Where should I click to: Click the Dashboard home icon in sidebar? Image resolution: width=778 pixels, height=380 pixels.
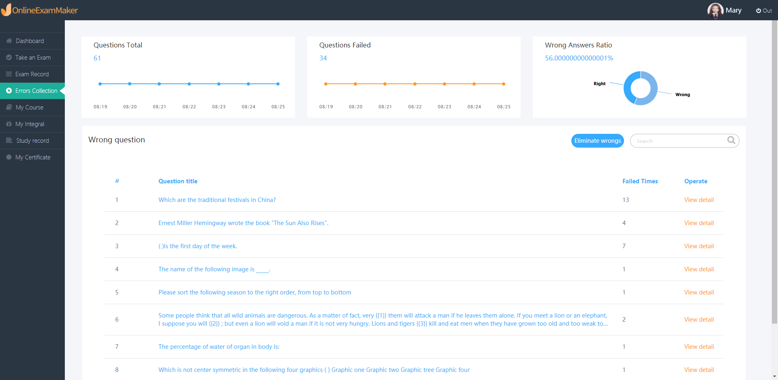pos(9,41)
